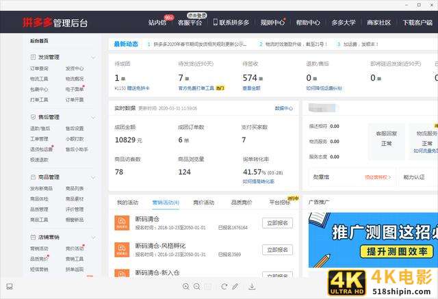Click the pencil edit icon
438x299 pixels.
point(235,287)
